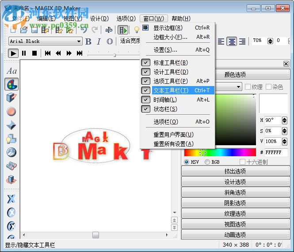This screenshot has height=252, width=294.
Task: Select the Aa text tool
Action: 11,71
